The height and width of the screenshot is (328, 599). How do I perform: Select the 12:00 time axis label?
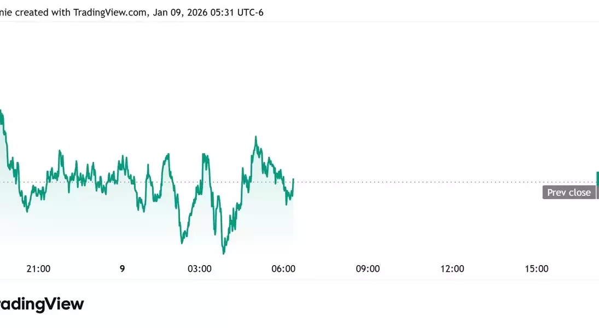(452, 268)
